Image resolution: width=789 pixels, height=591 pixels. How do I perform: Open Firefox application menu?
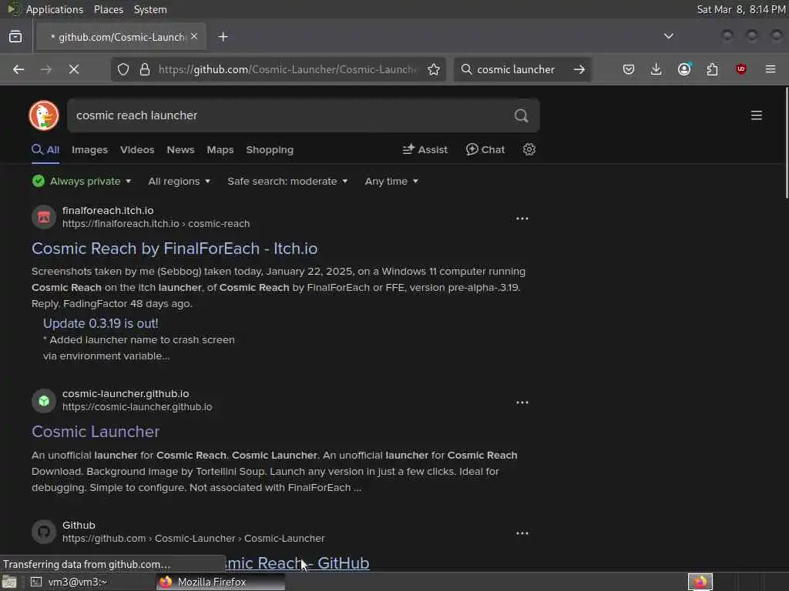pyautogui.click(x=771, y=69)
